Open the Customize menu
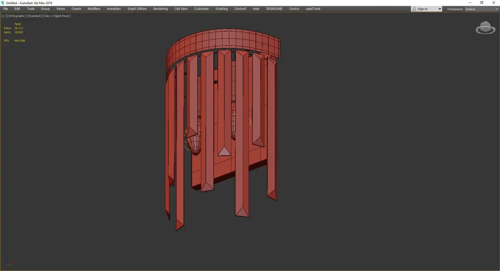500x271 pixels. 201,9
